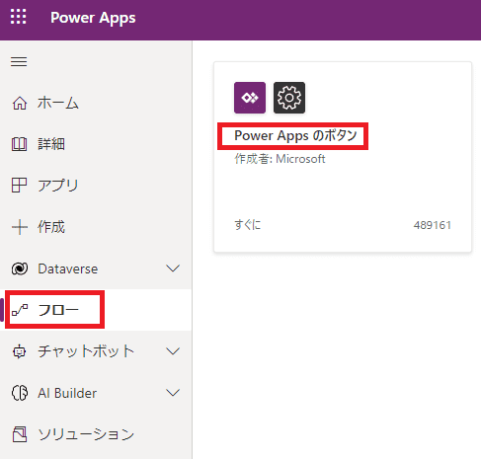
Task: Click the ホーム house icon
Action: coord(20,103)
